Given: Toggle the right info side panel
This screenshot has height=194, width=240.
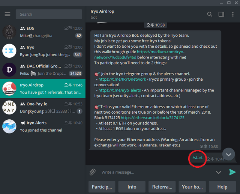Looking at the screenshot, I should coord(221,14).
